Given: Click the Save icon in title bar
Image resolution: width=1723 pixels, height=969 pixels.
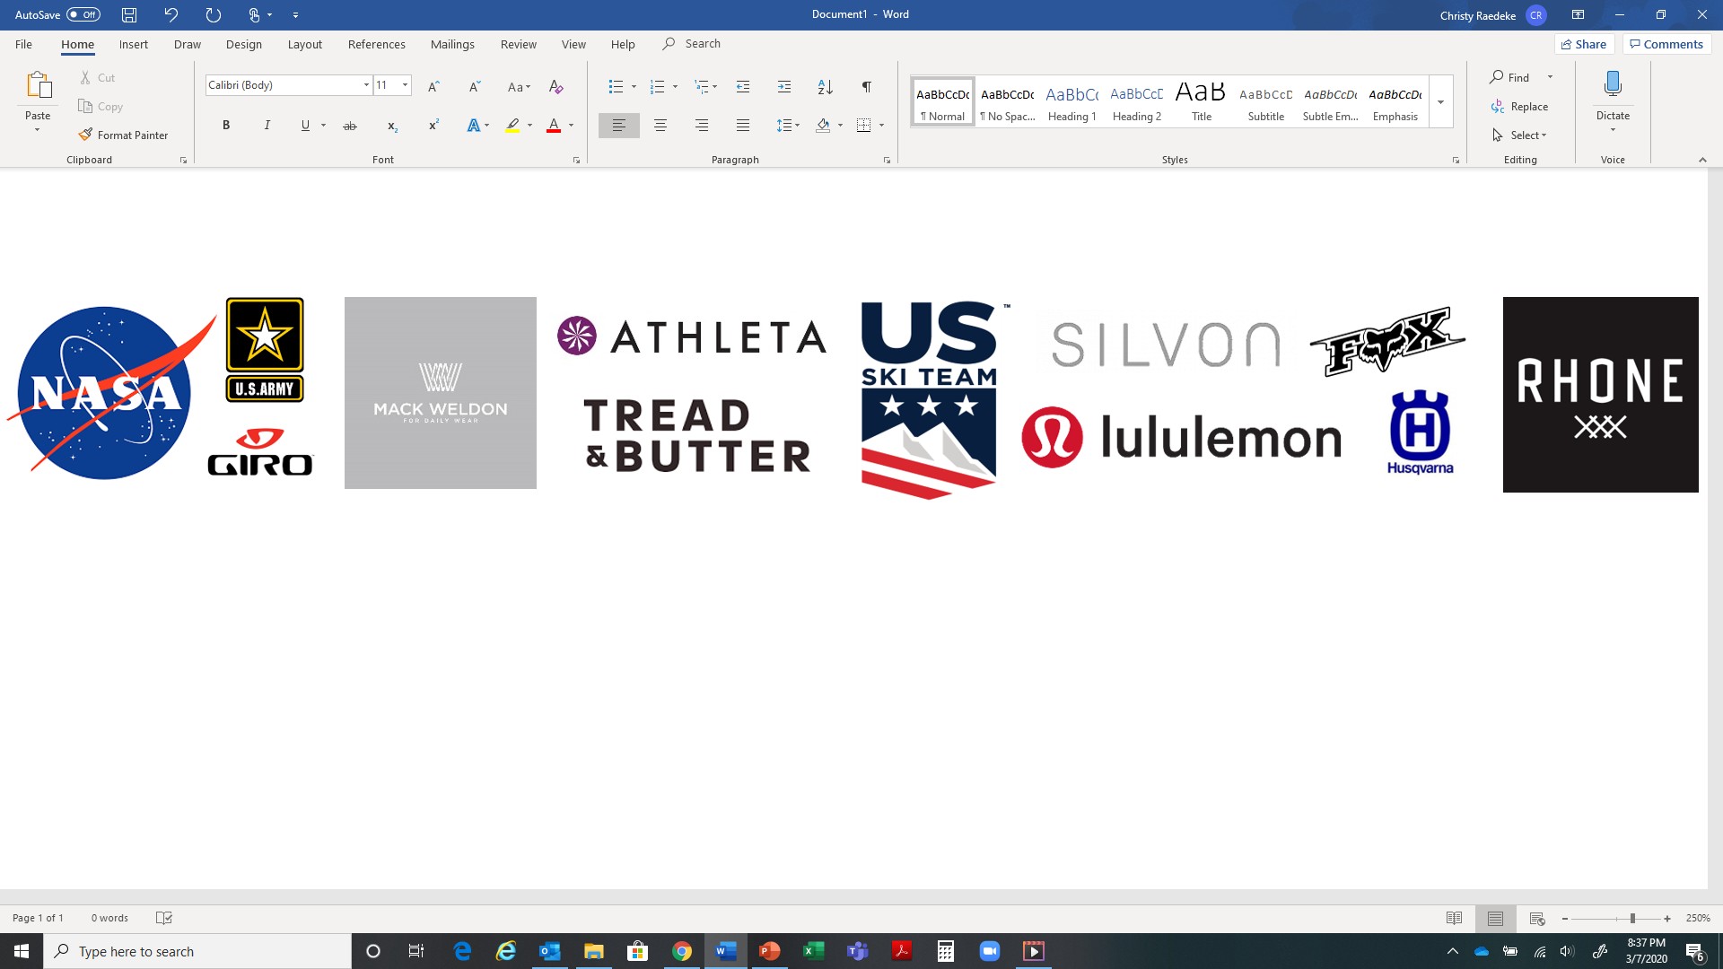Looking at the screenshot, I should [129, 14].
